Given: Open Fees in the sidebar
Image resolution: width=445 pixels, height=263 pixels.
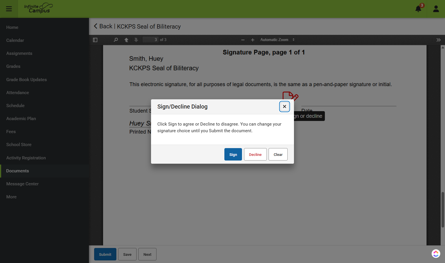Looking at the screenshot, I should (44, 132).
